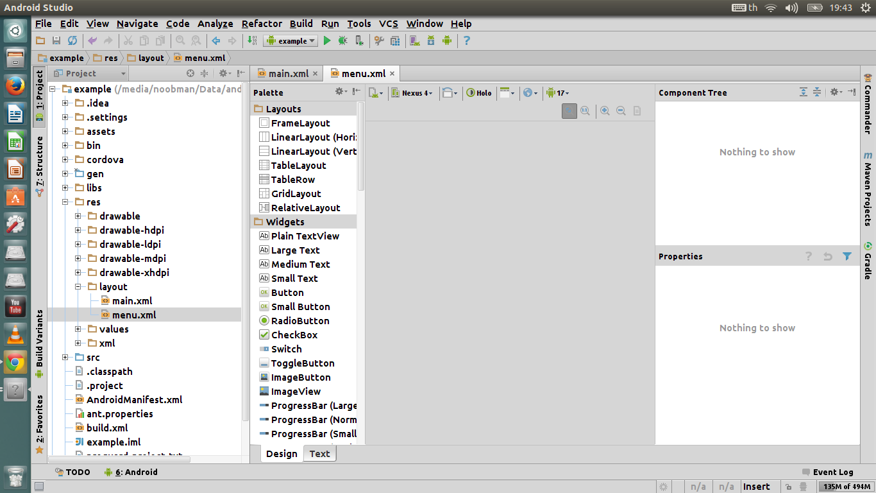Open the Nexus 4 device dropdown

pos(412,92)
